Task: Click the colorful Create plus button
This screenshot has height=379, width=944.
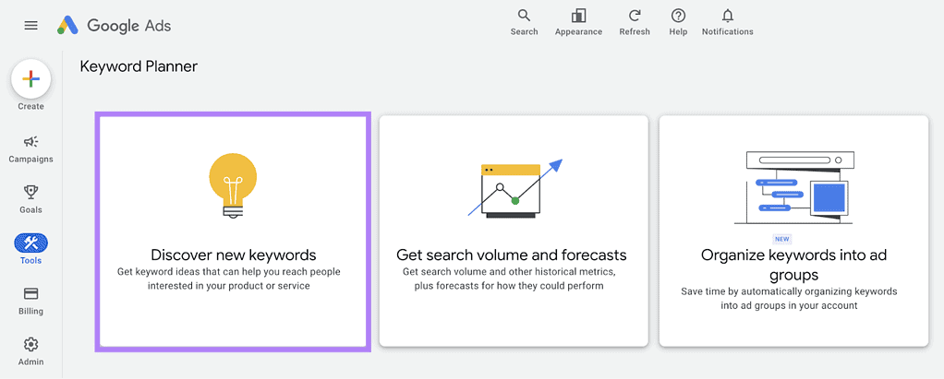Action: coord(30,79)
